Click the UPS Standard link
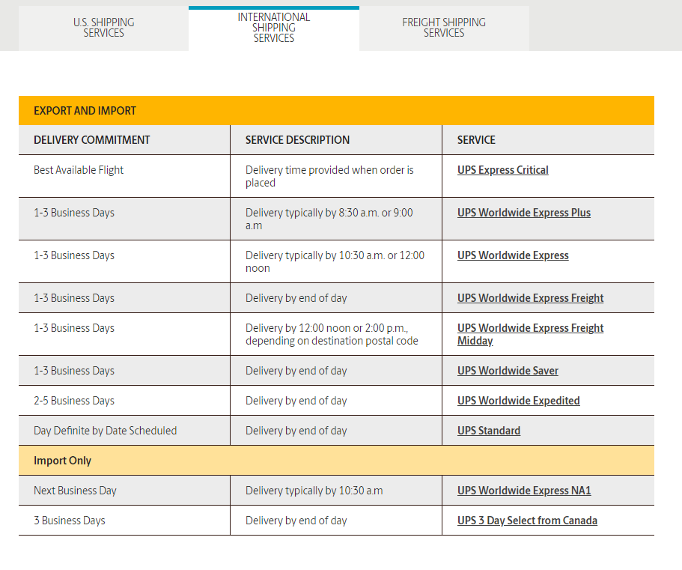The image size is (682, 570). (488, 431)
